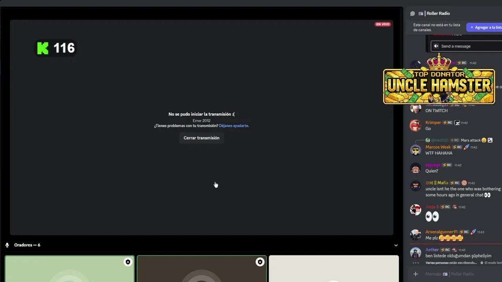Click the radio emoji icon in channel title
The image size is (502, 282).
(x=421, y=13)
